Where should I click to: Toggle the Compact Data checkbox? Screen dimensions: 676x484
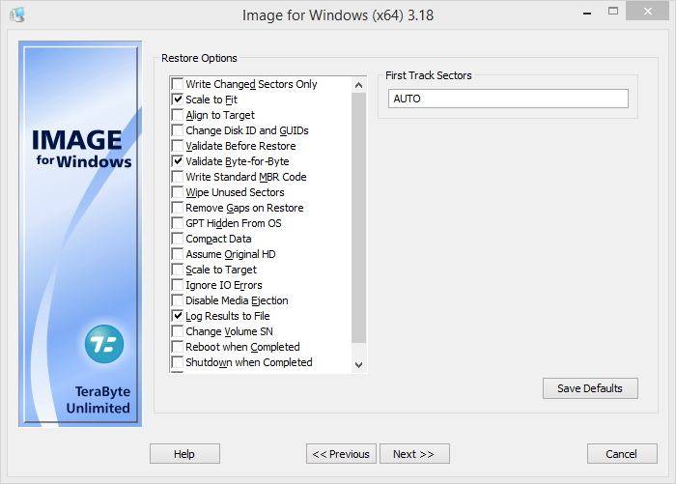pos(177,239)
